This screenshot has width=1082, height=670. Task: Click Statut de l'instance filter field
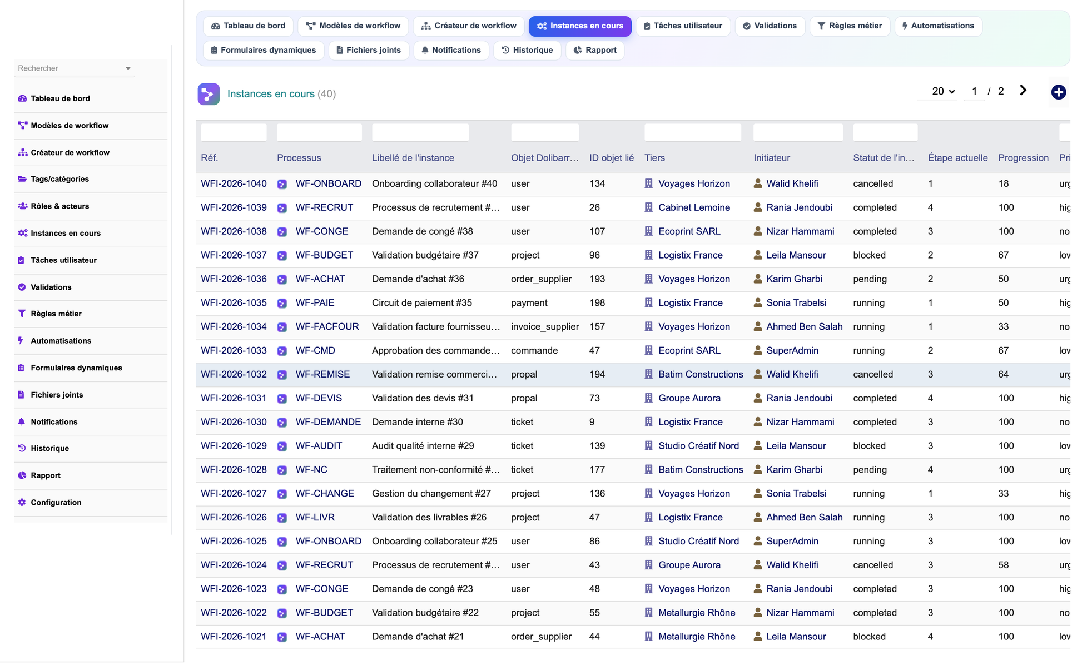coord(885,132)
